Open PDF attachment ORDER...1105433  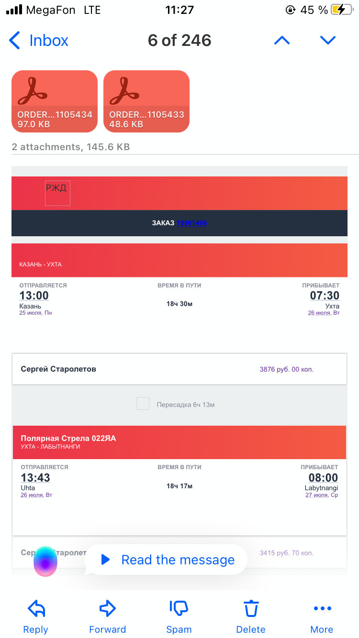(x=146, y=101)
